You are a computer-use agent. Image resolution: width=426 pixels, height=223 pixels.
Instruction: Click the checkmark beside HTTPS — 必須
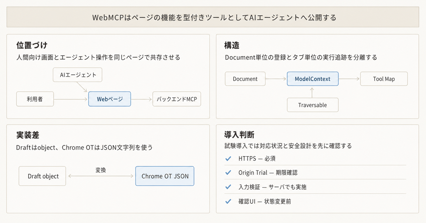click(x=228, y=159)
